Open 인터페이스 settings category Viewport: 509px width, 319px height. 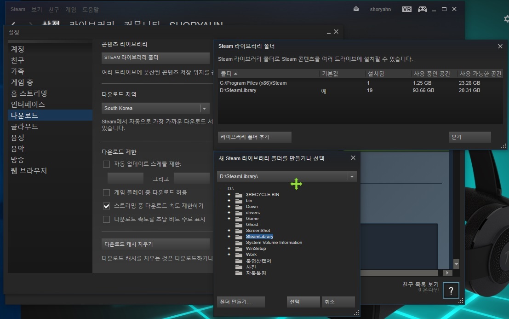[x=50, y=104]
